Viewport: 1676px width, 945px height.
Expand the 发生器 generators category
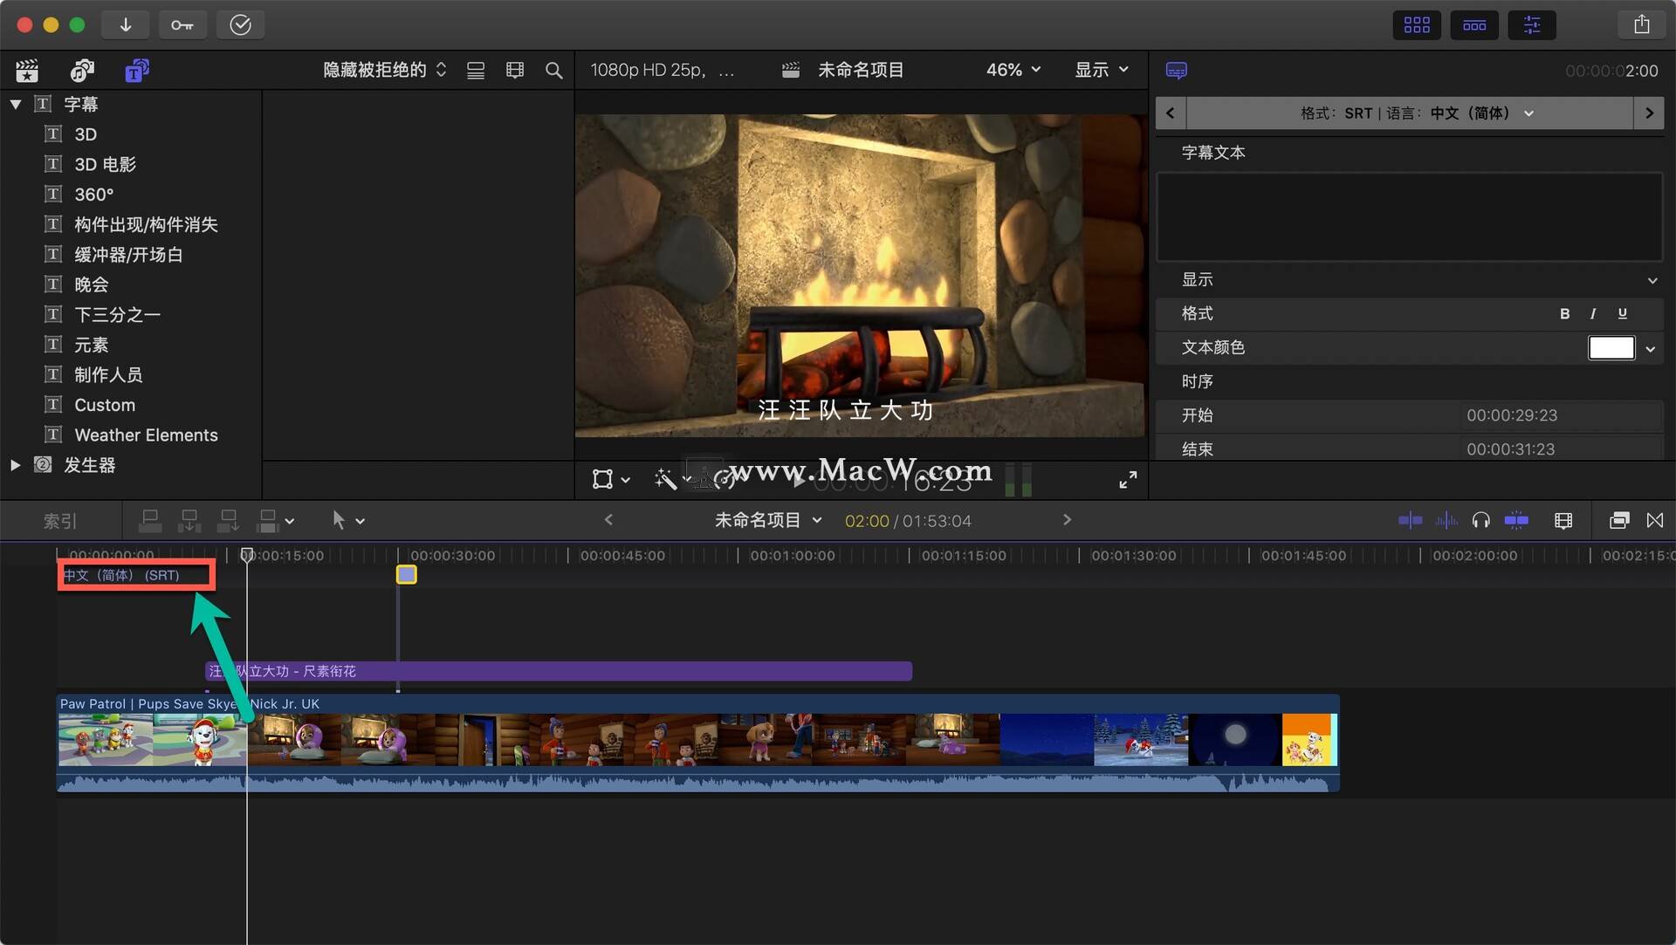[16, 465]
